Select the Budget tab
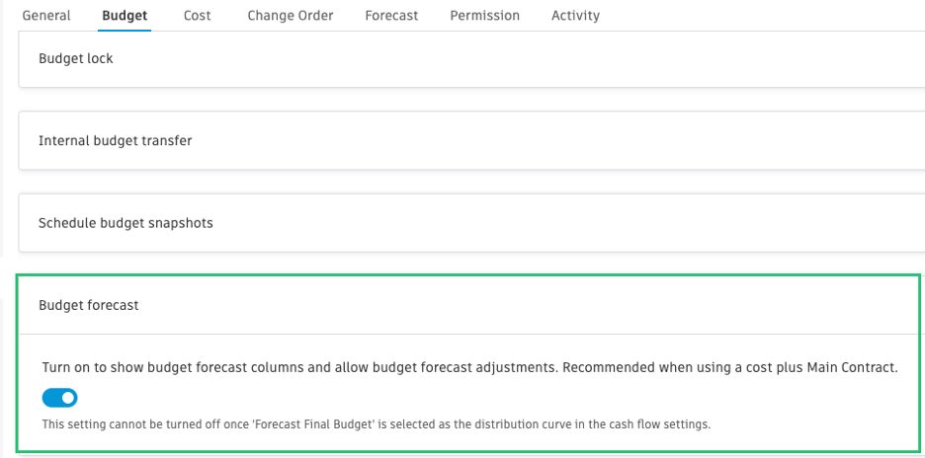The image size is (925, 458). [x=126, y=16]
